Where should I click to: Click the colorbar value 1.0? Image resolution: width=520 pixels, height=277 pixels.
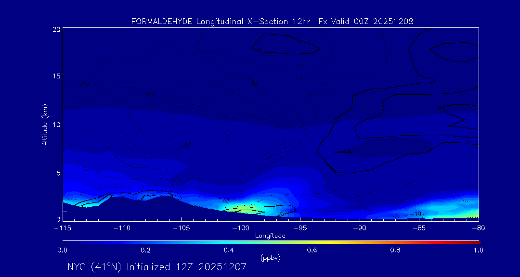478,251
